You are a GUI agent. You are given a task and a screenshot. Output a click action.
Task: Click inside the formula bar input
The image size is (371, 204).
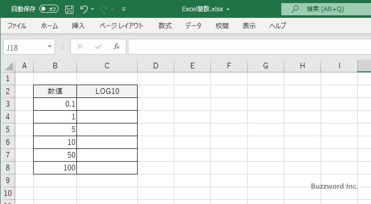[249, 46]
